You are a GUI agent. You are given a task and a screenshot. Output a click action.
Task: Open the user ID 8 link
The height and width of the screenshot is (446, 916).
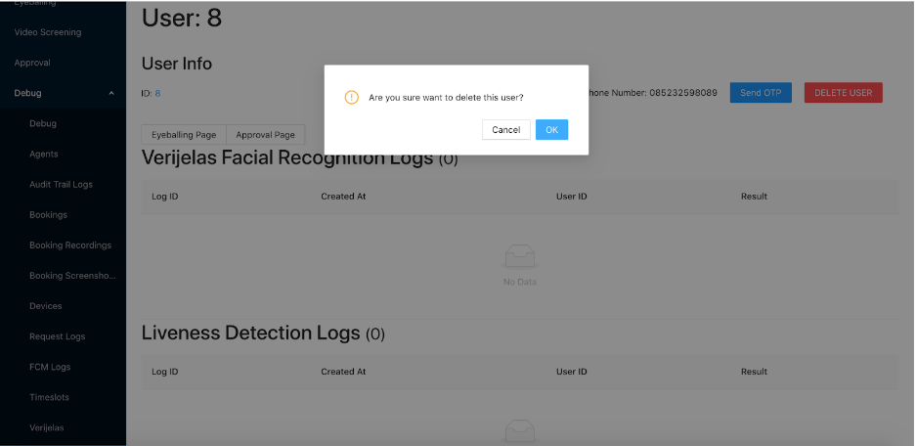(x=157, y=93)
